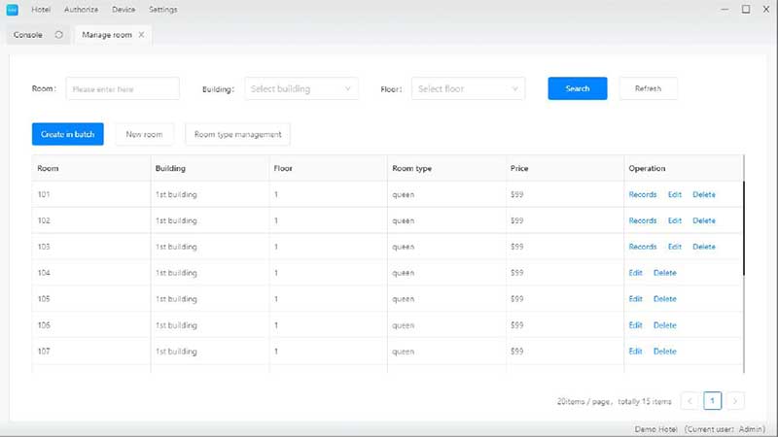This screenshot has height=437, width=778.
Task: Click the reload icon beside Console tab
Action: [59, 34]
